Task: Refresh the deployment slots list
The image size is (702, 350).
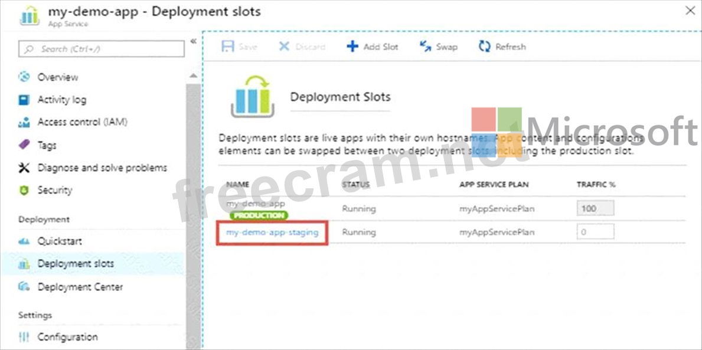Action: (x=502, y=47)
